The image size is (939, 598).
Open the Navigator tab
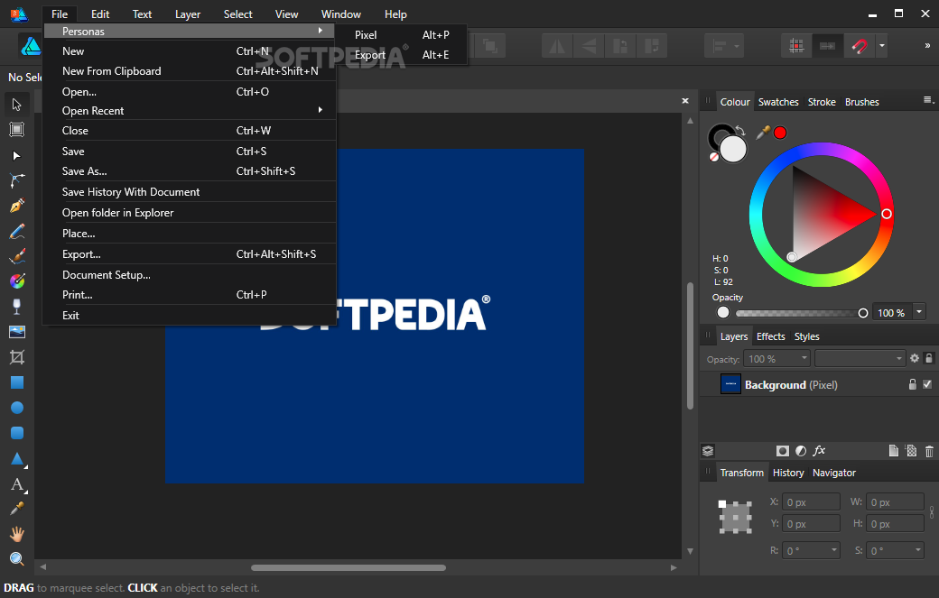pyautogui.click(x=833, y=473)
